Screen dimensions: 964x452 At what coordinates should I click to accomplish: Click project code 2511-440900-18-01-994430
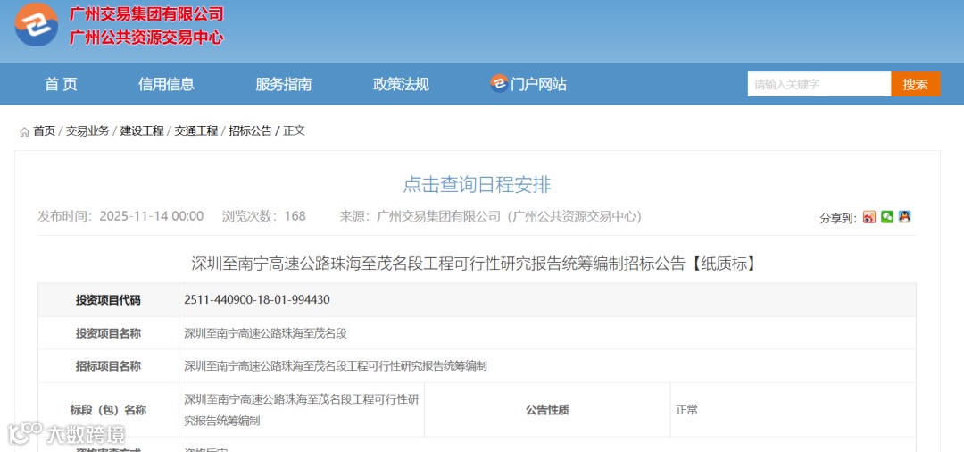click(x=257, y=300)
